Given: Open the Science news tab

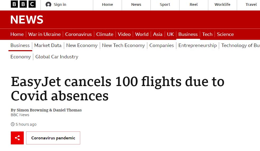Looking at the screenshot, I should click(x=225, y=34).
